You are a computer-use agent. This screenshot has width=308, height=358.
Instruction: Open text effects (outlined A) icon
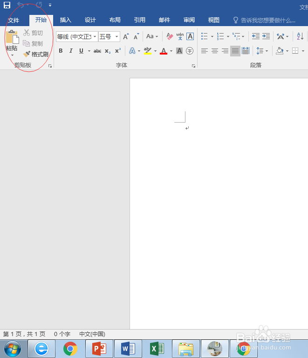click(x=132, y=51)
